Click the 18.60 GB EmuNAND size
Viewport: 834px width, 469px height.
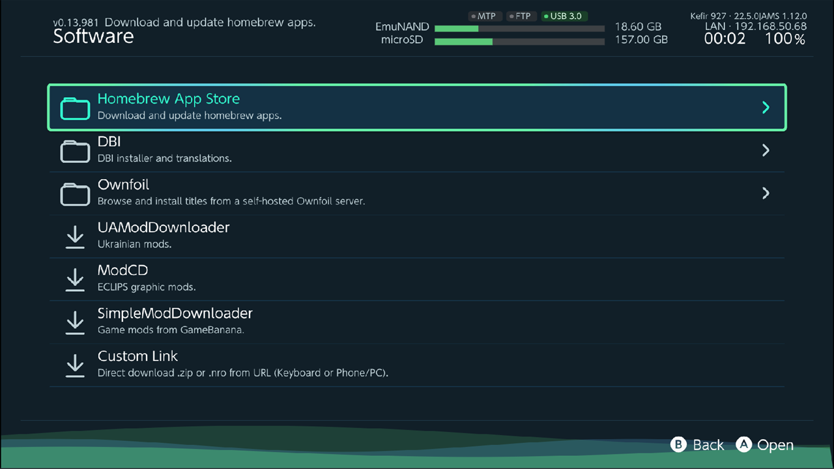click(638, 27)
